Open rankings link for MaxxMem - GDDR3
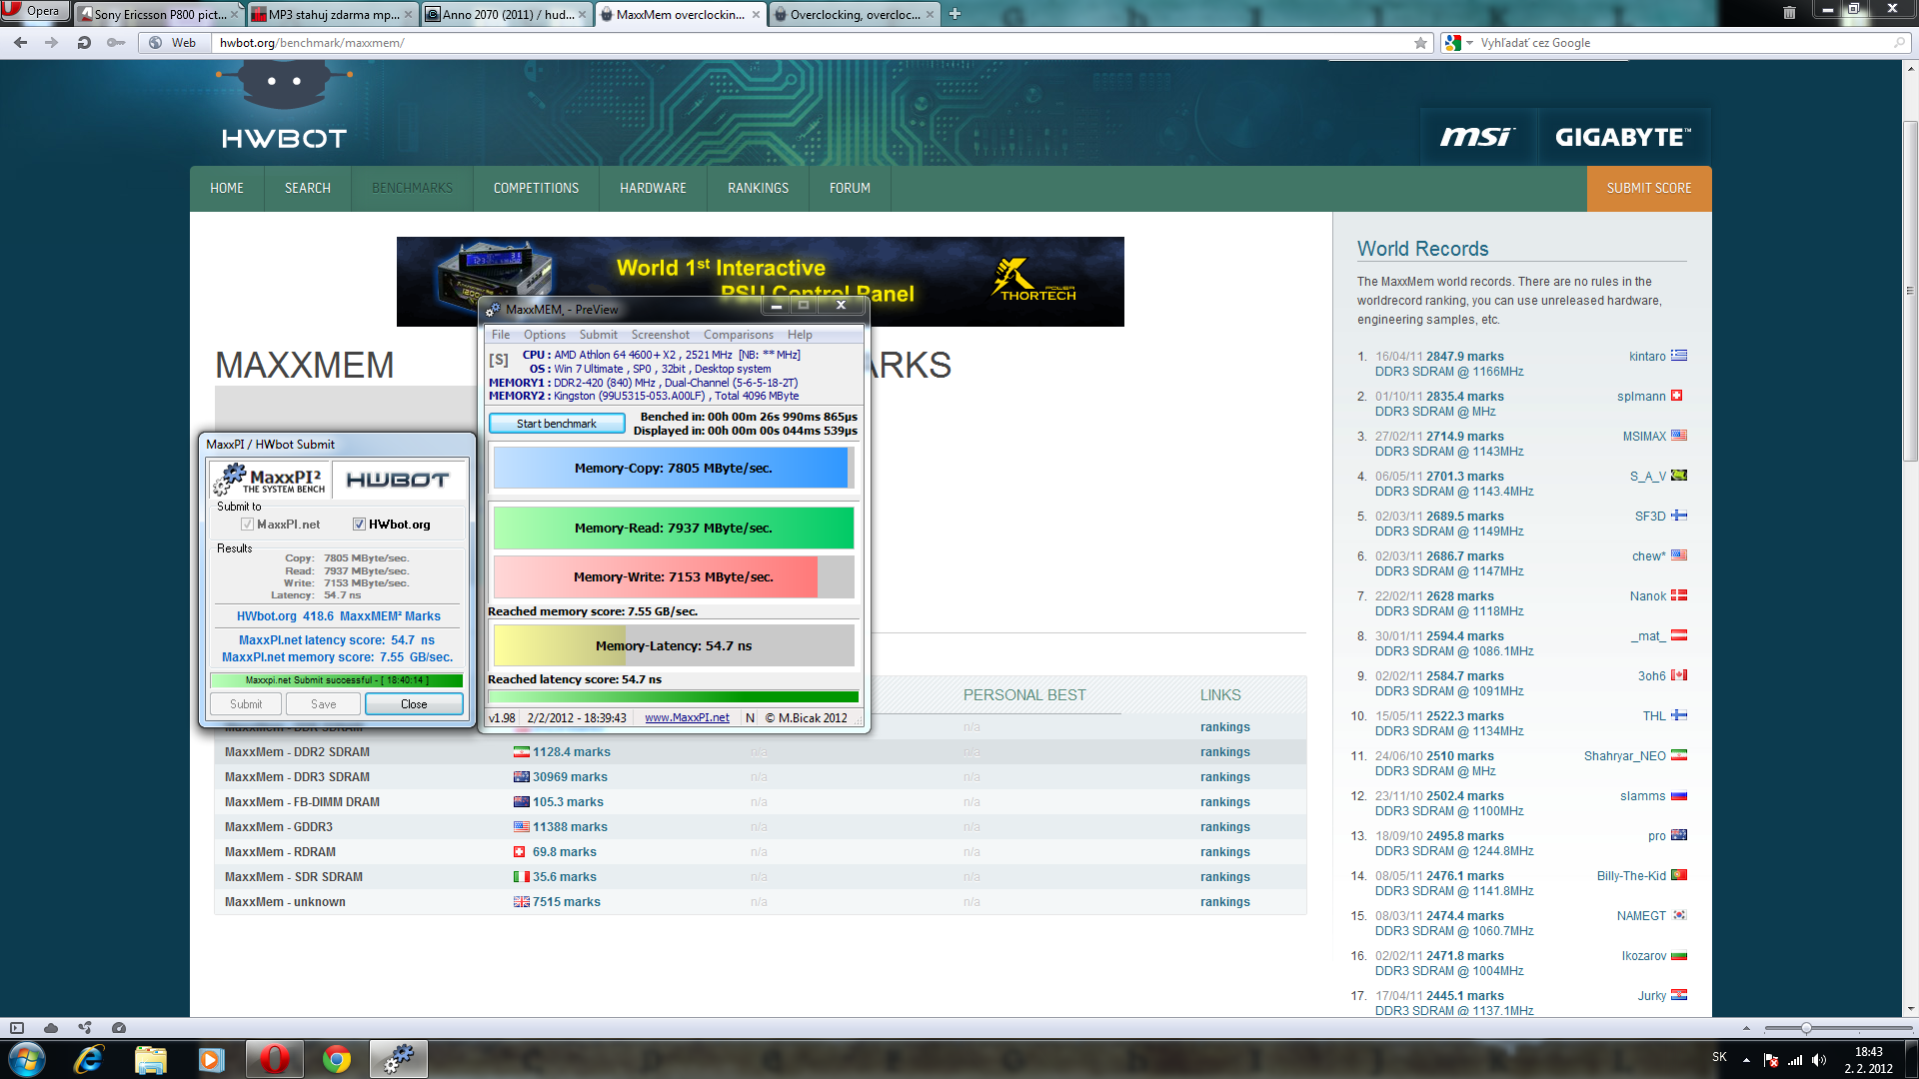Screen dimensions: 1919x1079 (1224, 827)
